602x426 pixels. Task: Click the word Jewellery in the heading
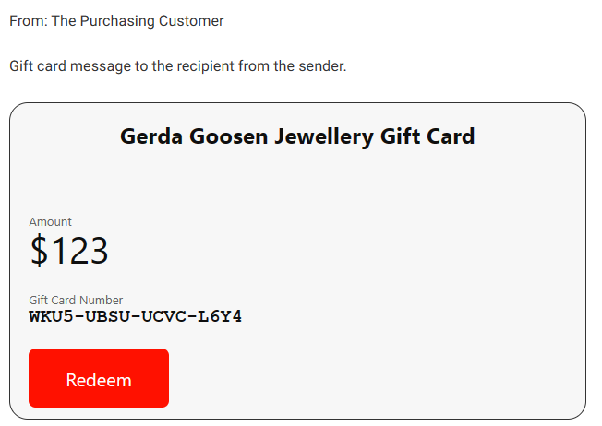[324, 137]
